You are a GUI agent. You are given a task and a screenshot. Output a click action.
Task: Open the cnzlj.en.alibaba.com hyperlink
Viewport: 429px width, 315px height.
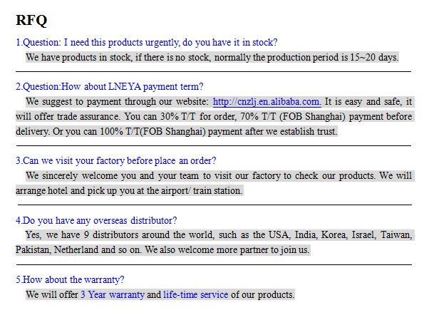pos(267,101)
